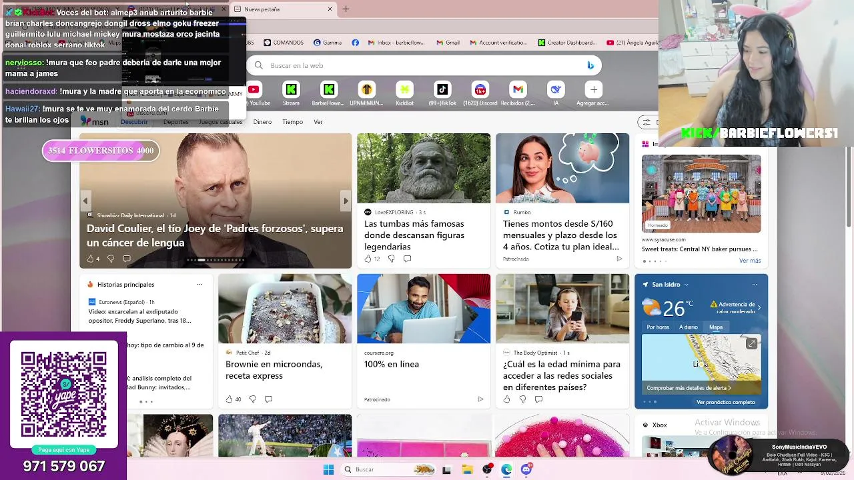Screen dimensions: 854x480
Task: Open Microsoft Edge from taskbar
Action: pos(507,469)
